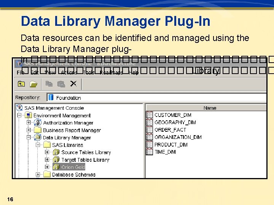Click the Name column header
Viewport: 274px width, 205px height.
(206, 108)
